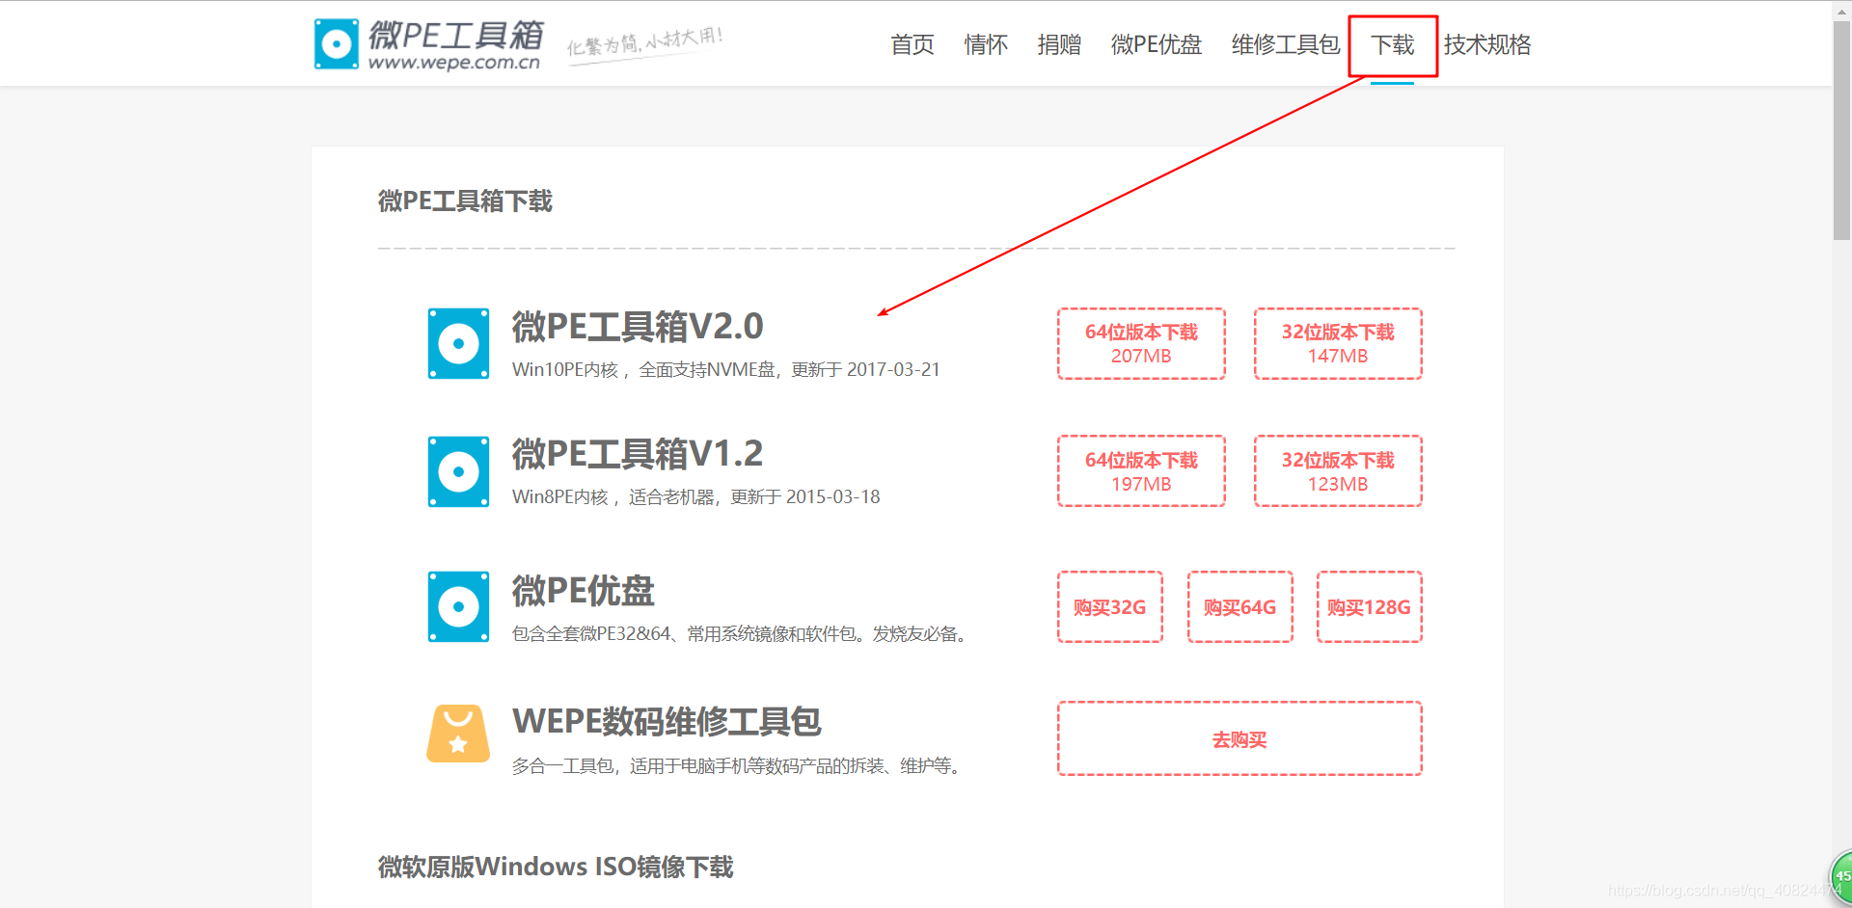Image resolution: width=1852 pixels, height=908 pixels.
Task: Click the 购买32G button
Action: (x=1110, y=607)
